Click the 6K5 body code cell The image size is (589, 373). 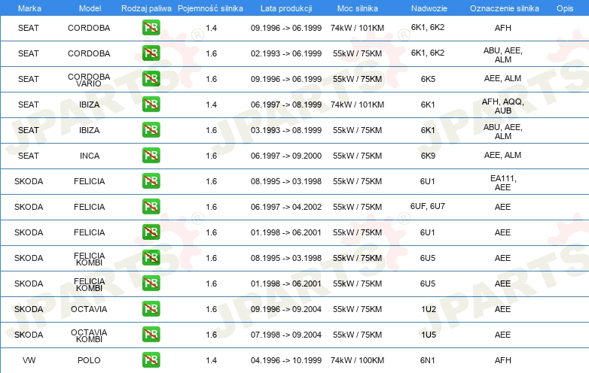(x=428, y=79)
